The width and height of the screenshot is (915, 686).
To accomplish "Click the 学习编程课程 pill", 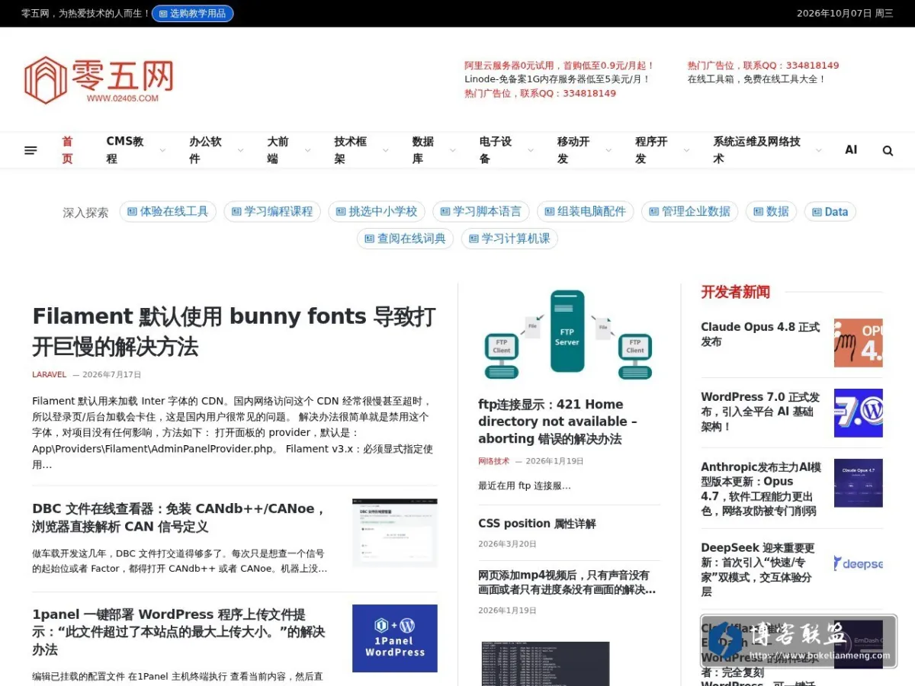I will pos(272,211).
